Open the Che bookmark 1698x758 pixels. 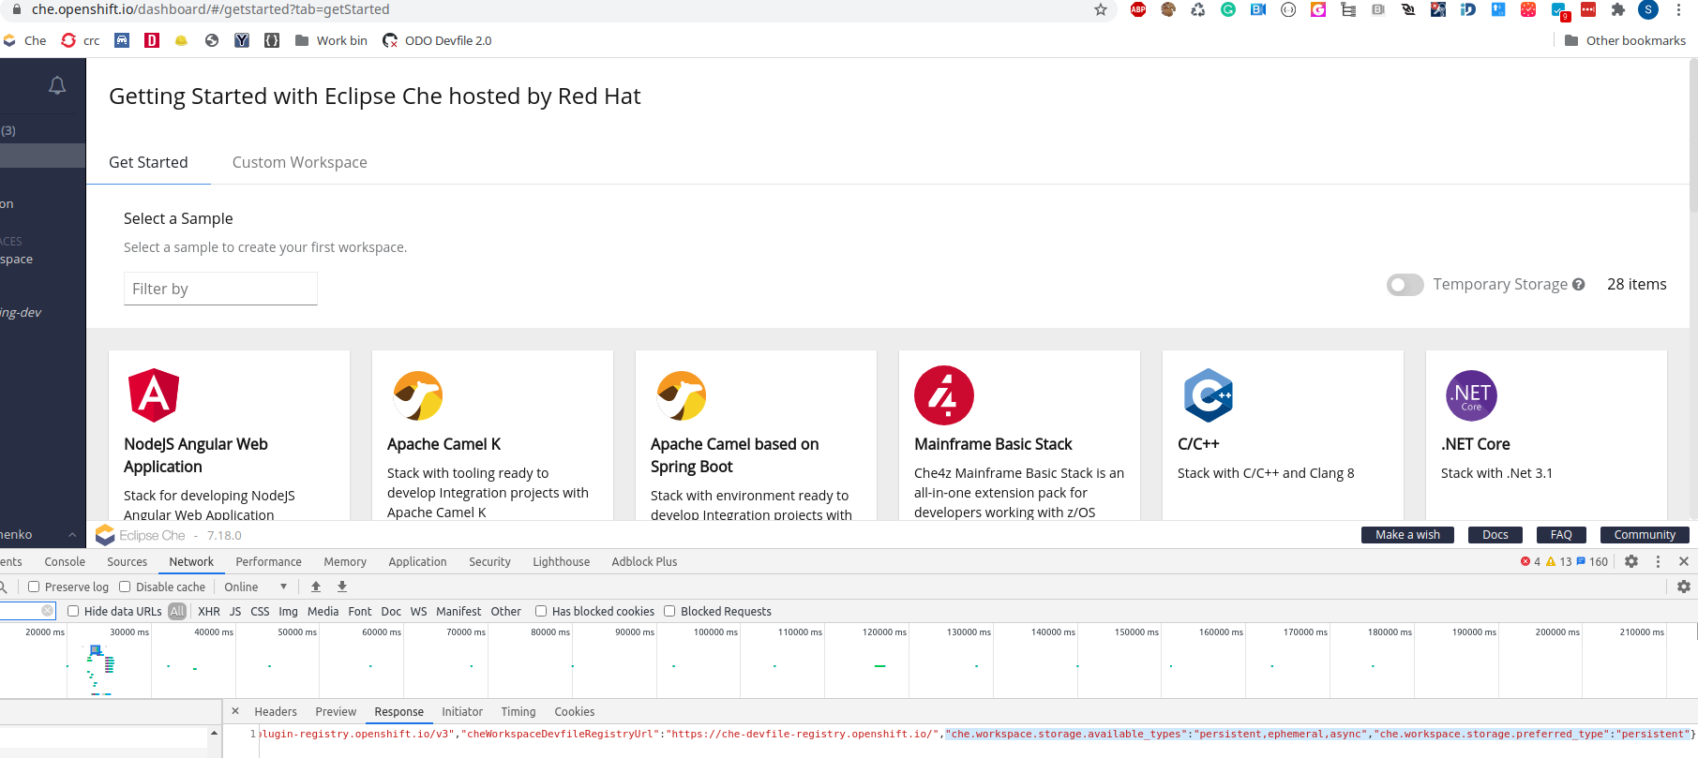pyautogui.click(x=25, y=40)
